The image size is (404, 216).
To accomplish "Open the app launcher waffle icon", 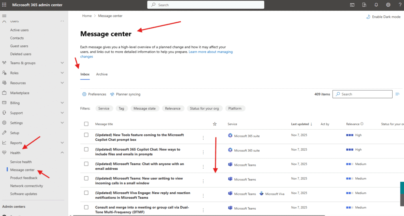I will click(x=4, y=5).
